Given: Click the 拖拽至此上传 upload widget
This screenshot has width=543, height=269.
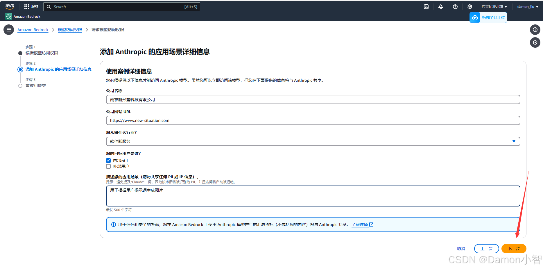Looking at the screenshot, I should tap(488, 17).
